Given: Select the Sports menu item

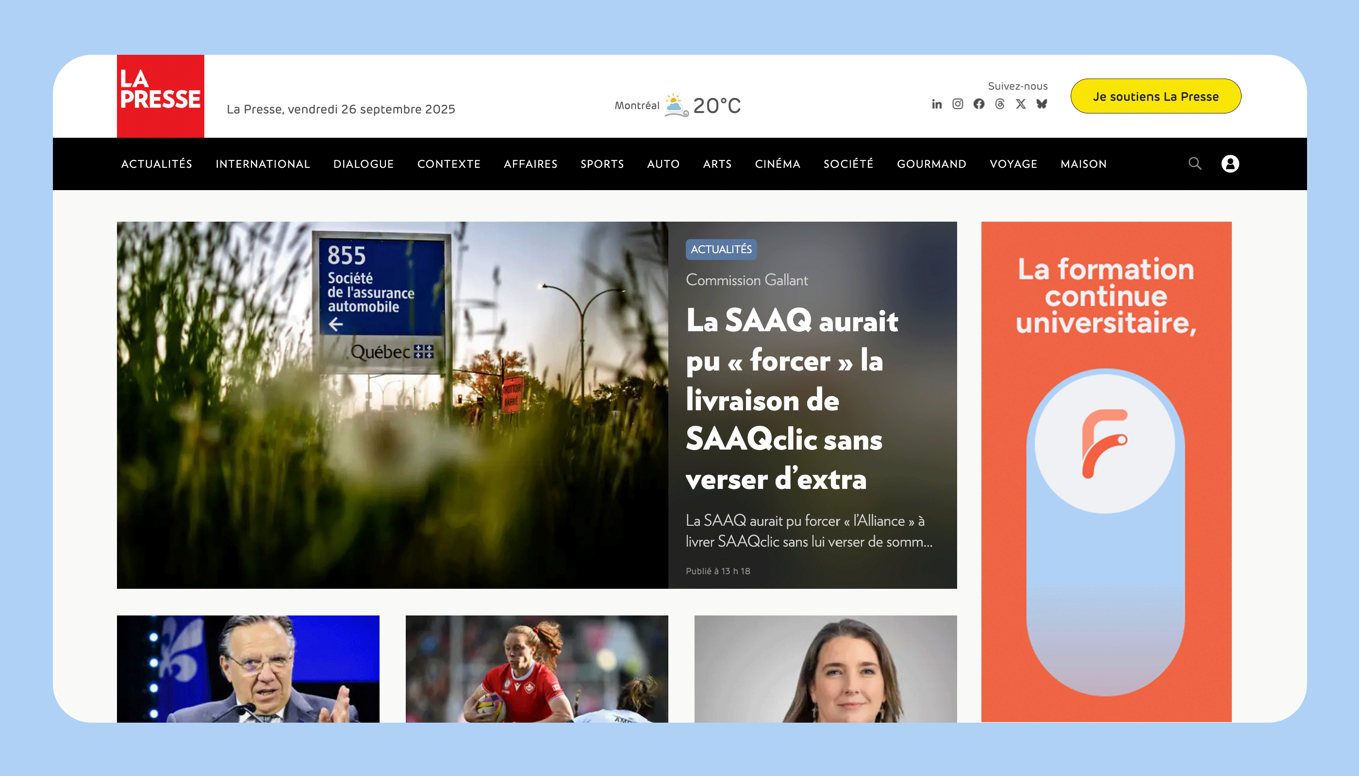Looking at the screenshot, I should [x=602, y=164].
